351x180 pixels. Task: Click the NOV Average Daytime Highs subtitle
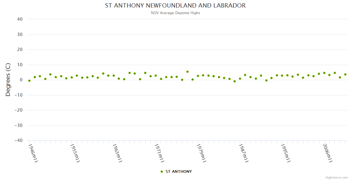[175, 13]
